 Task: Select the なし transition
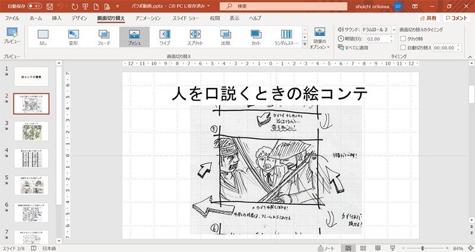(x=43, y=37)
